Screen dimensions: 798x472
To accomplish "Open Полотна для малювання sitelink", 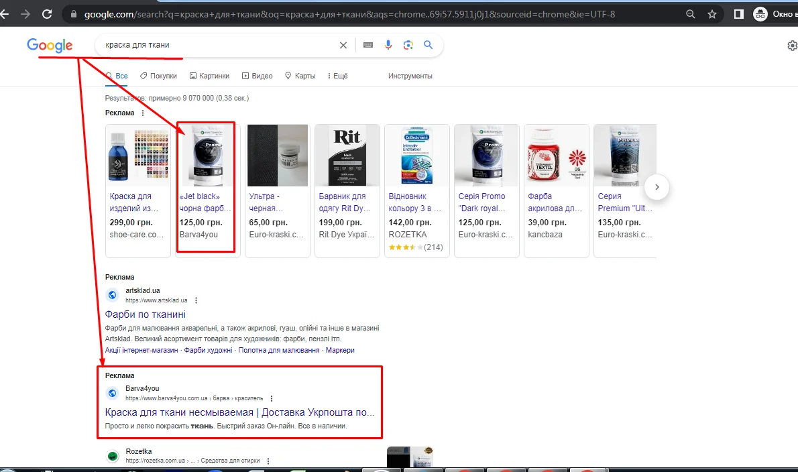I will 279,350.
